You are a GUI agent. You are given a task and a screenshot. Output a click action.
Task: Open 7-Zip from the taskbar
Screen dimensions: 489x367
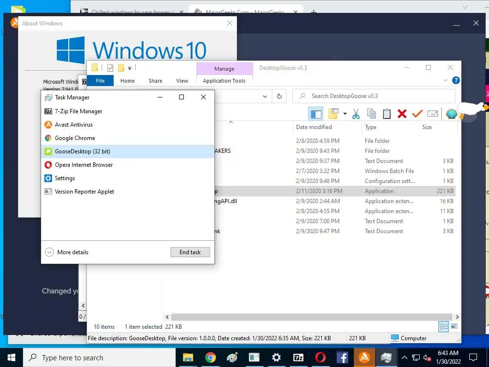pyautogui.click(x=298, y=357)
